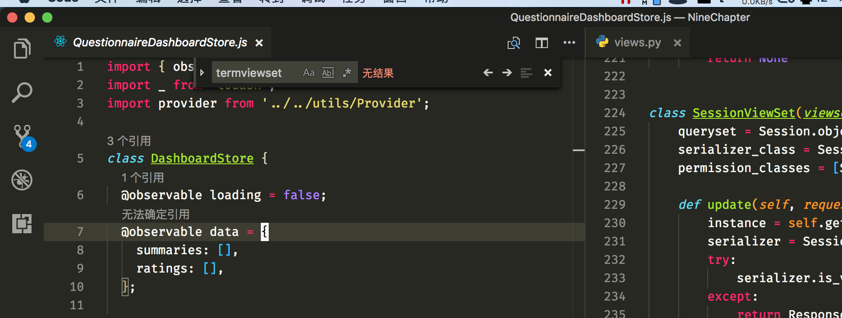Open the Explorer files view
This screenshot has width=842, height=318.
click(x=22, y=48)
